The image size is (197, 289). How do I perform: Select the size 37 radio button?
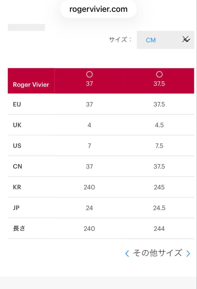[89, 74]
